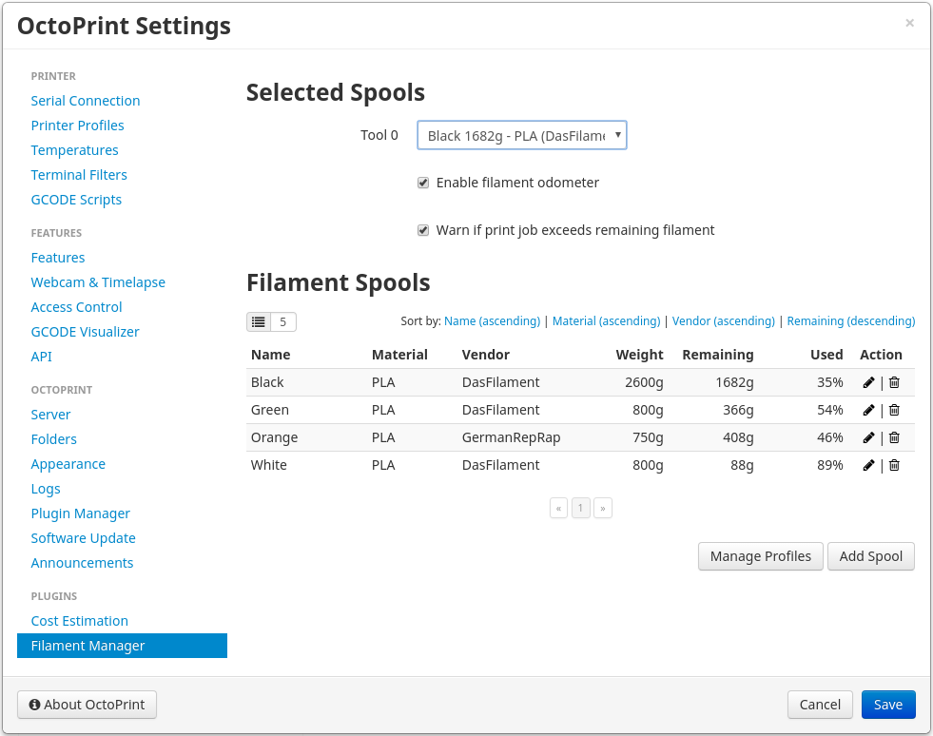Edit the Green spool entry
933x736 pixels.
click(868, 410)
